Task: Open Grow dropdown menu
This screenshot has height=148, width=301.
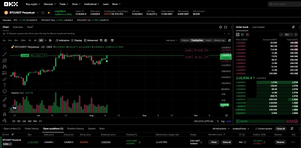Action: (76, 4)
